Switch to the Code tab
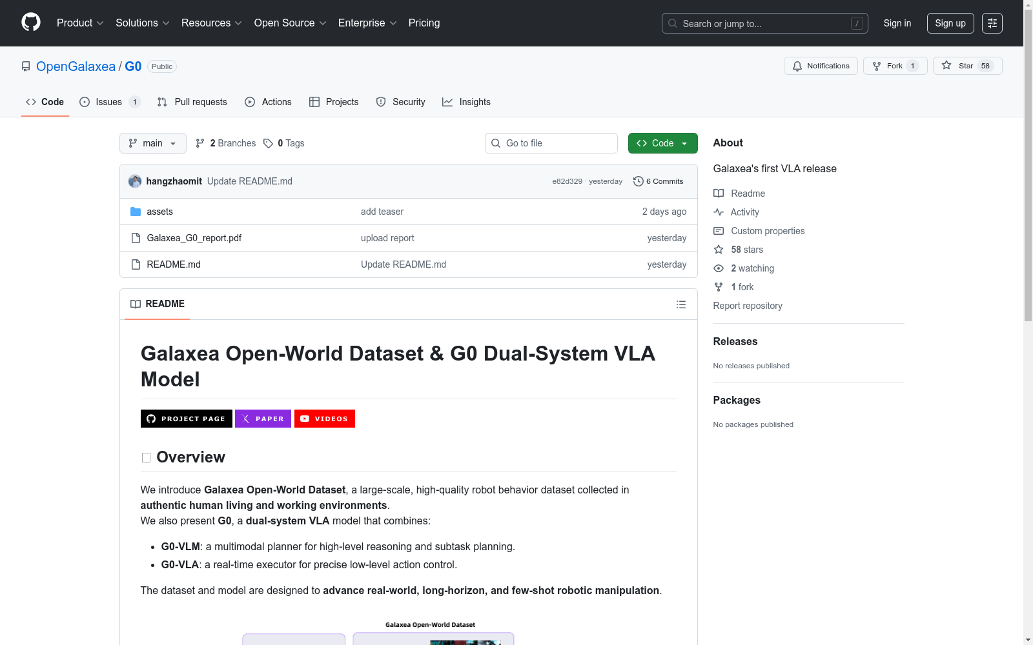 tap(45, 102)
